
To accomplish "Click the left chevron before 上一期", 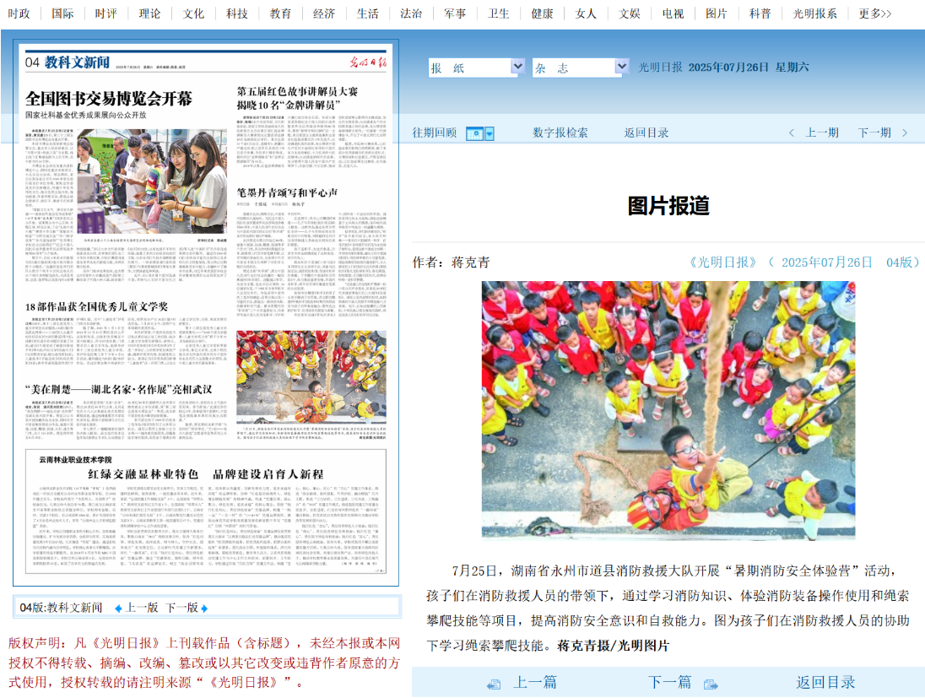I will point(792,133).
